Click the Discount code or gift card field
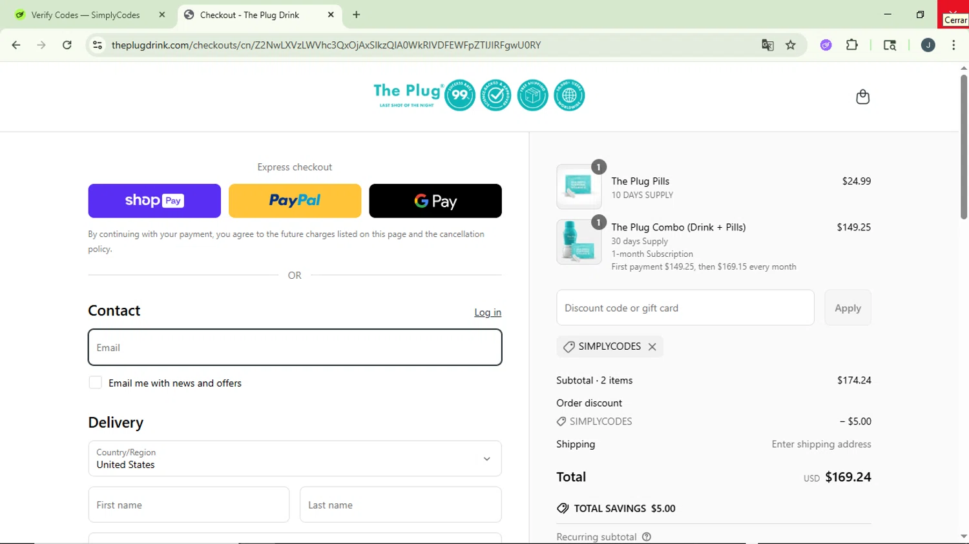Viewport: 969px width, 544px height. click(x=685, y=308)
